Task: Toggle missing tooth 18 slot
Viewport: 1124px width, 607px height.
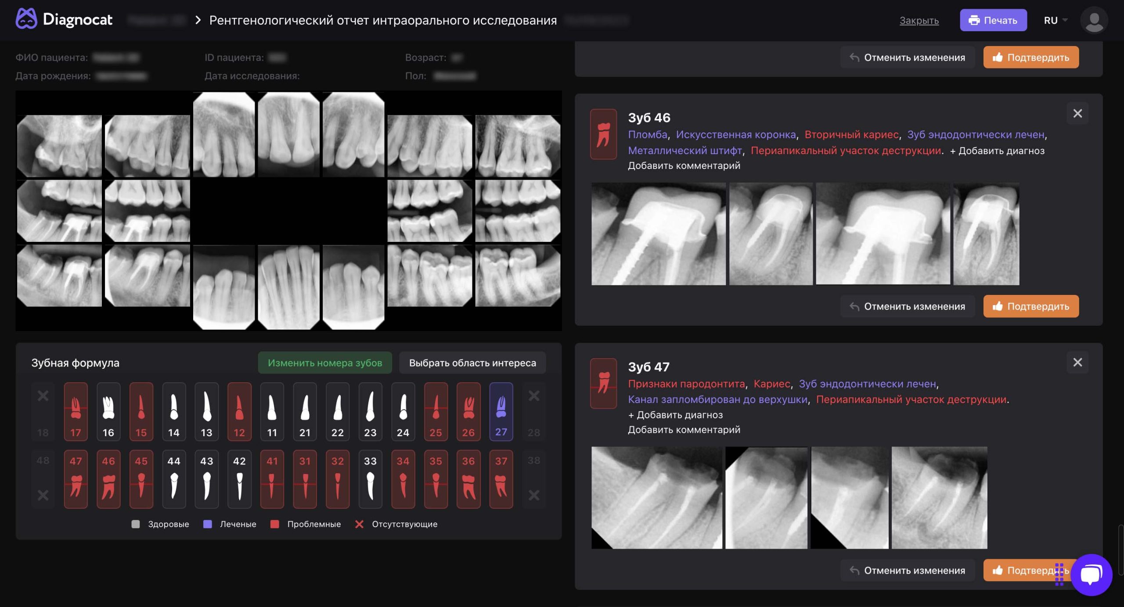Action: (x=43, y=411)
